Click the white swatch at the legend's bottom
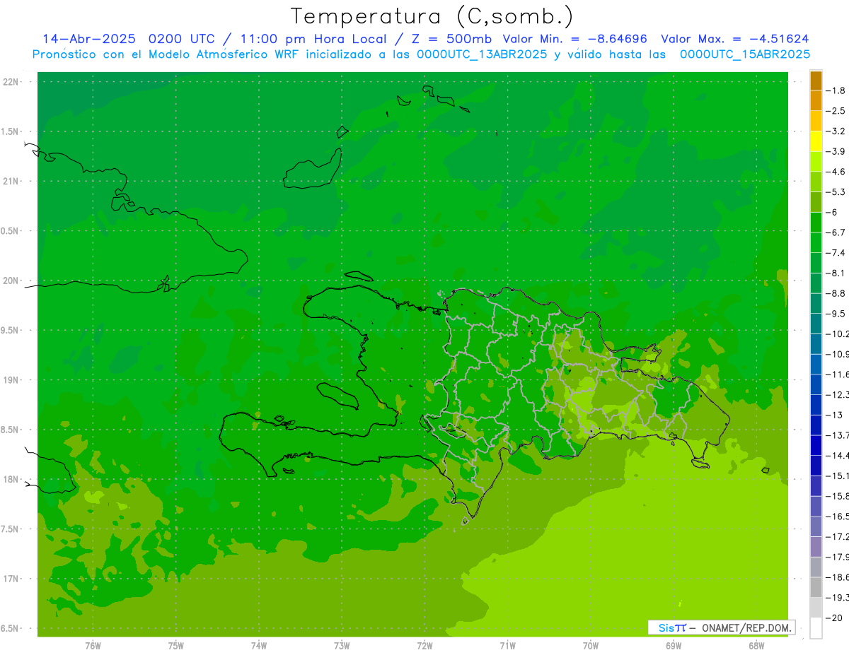The image size is (849, 655). [816, 628]
